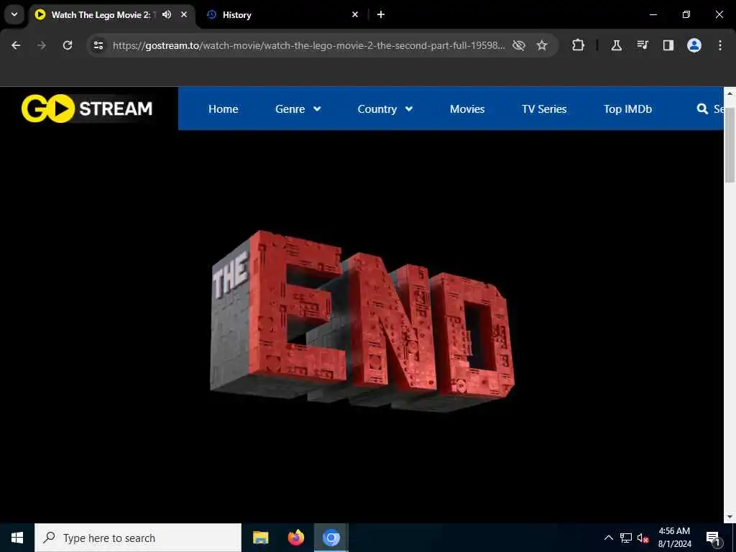Open Firefox from the taskbar
The height and width of the screenshot is (552, 736).
(x=295, y=538)
